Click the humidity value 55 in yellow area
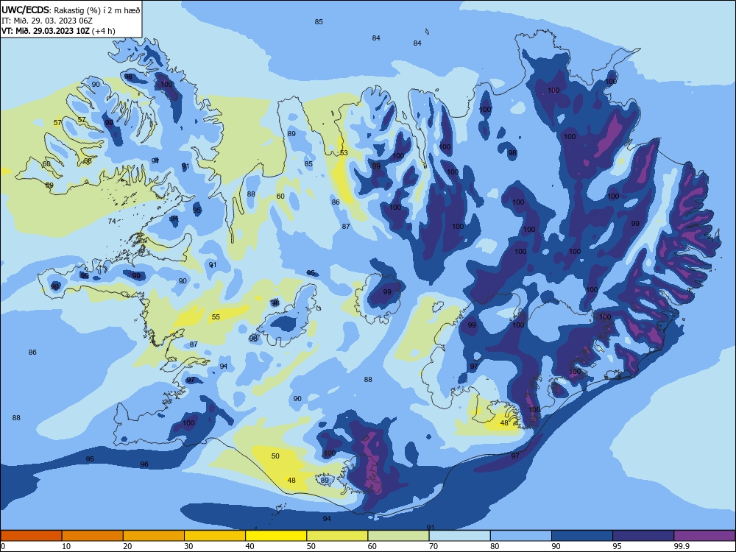The height and width of the screenshot is (552, 736). click(x=216, y=316)
